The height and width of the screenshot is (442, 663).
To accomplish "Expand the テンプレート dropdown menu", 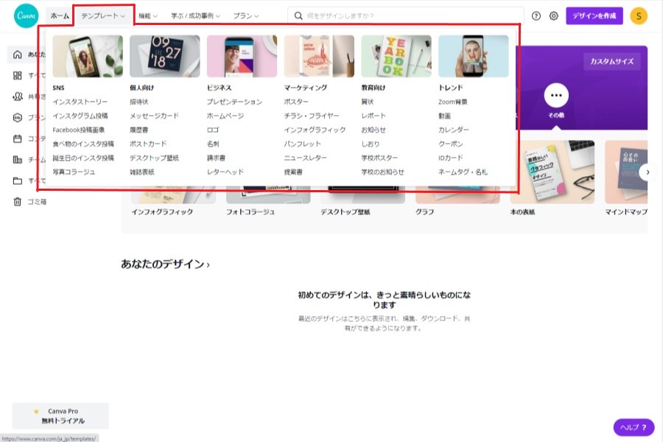I will tap(103, 15).
